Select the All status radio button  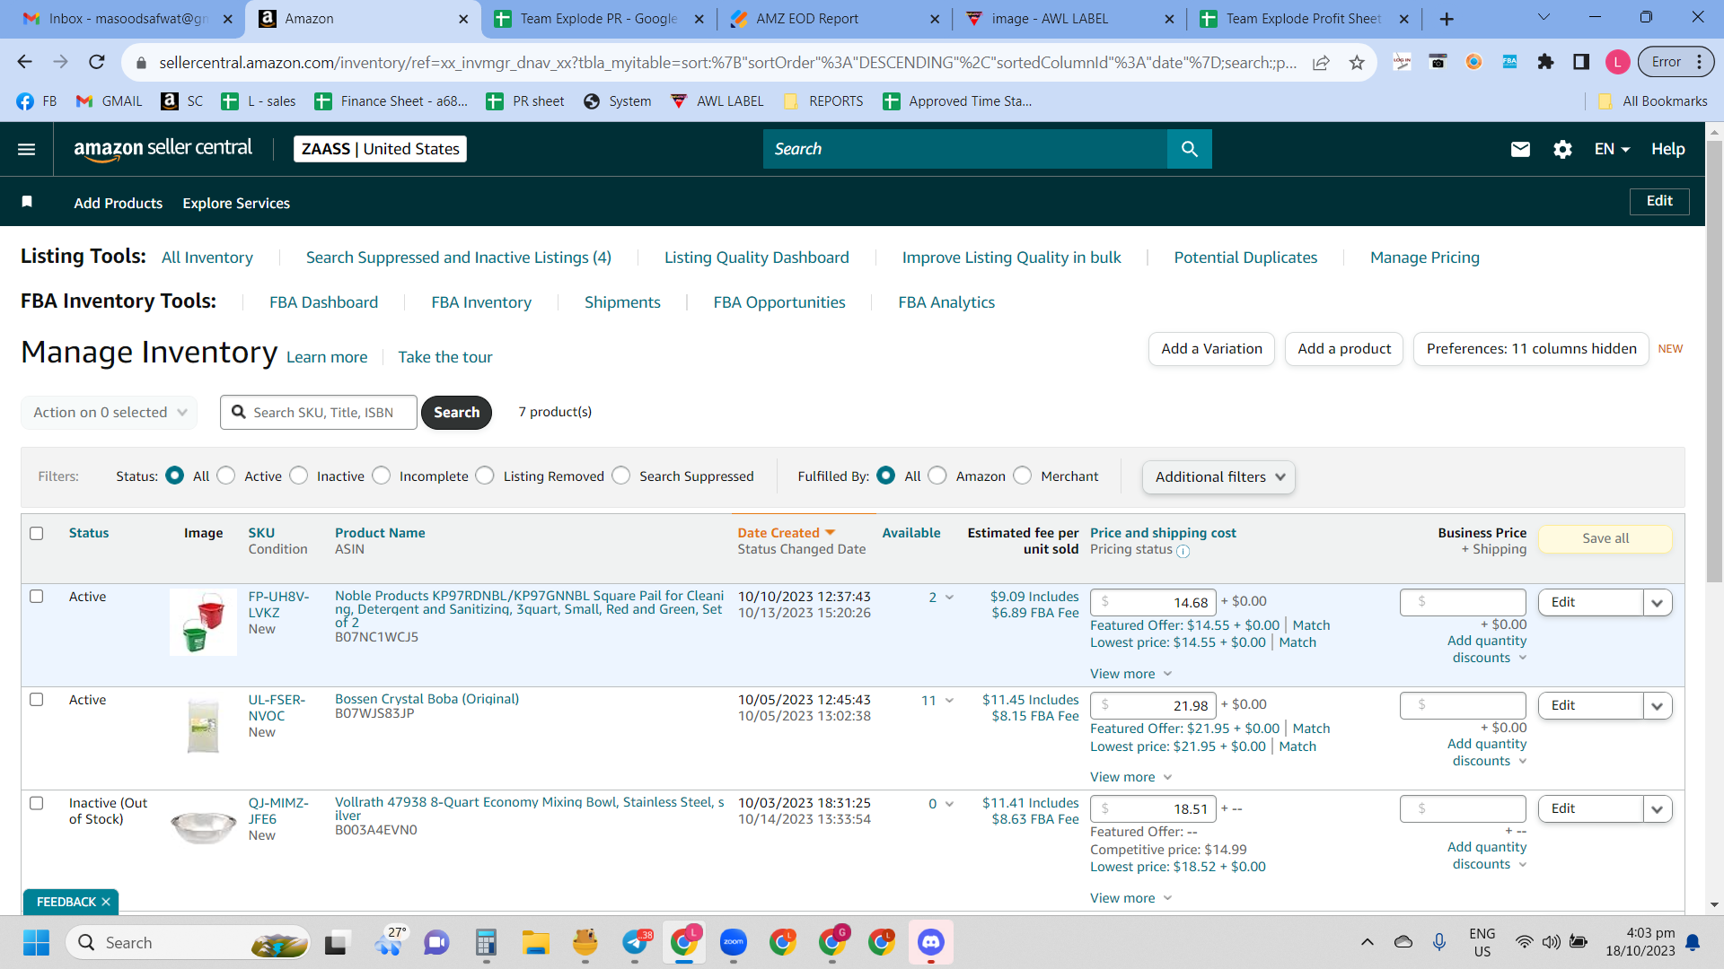[175, 476]
